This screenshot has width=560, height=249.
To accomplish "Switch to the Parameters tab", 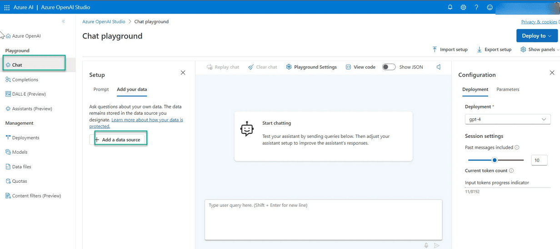I will (x=508, y=89).
